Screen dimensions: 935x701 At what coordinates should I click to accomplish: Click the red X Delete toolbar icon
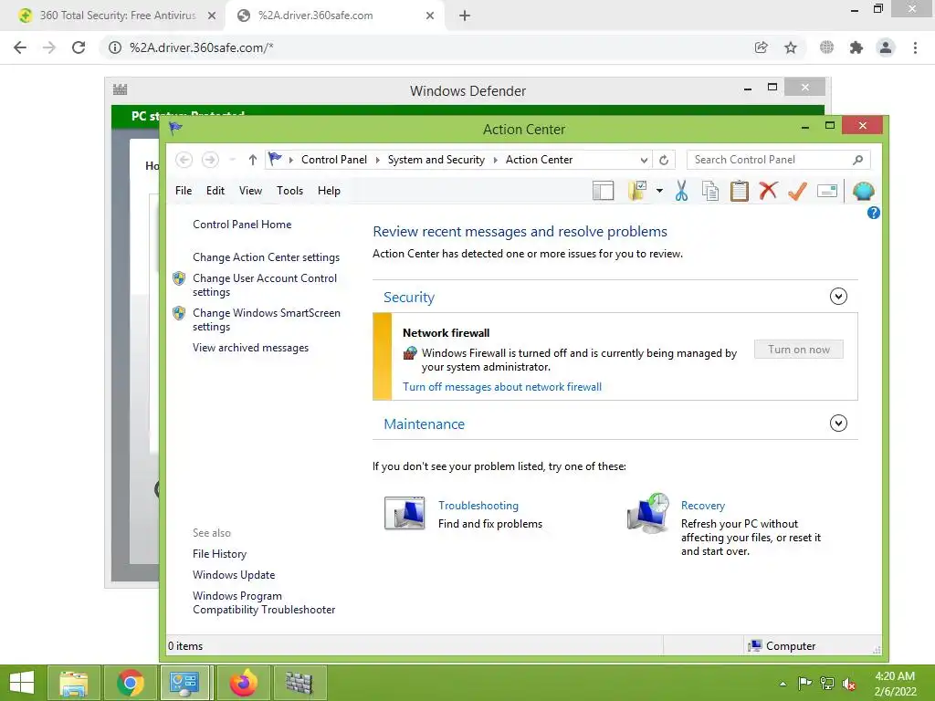[x=768, y=191]
